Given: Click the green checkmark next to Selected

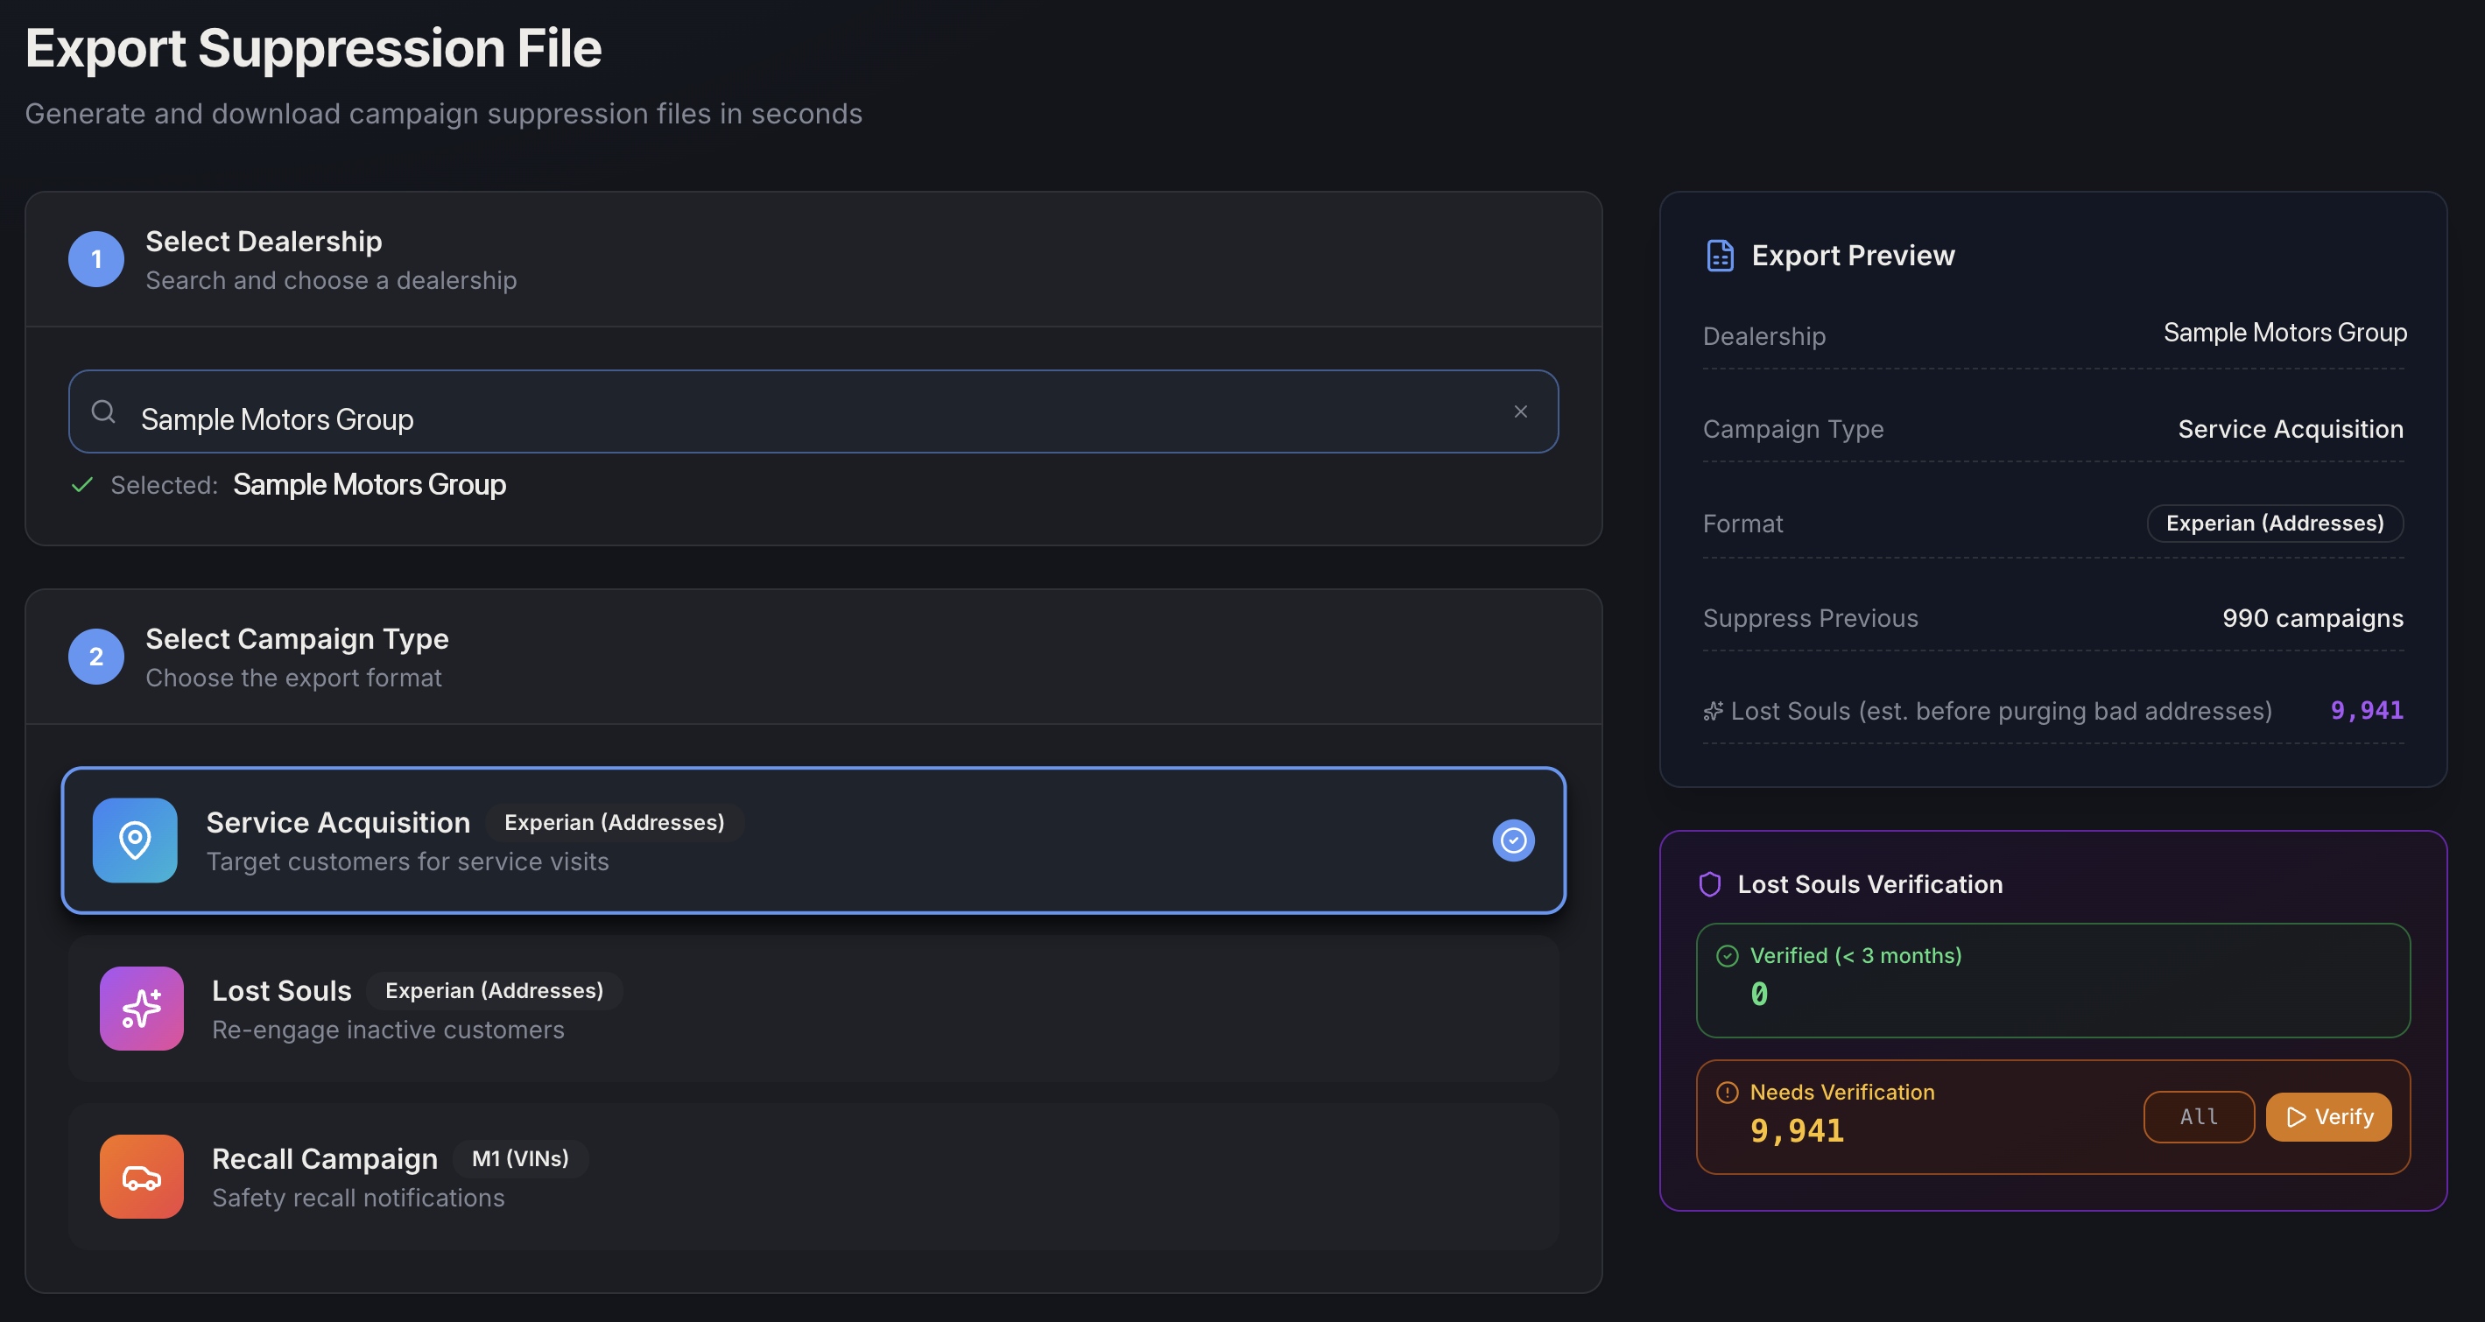Looking at the screenshot, I should coord(82,484).
